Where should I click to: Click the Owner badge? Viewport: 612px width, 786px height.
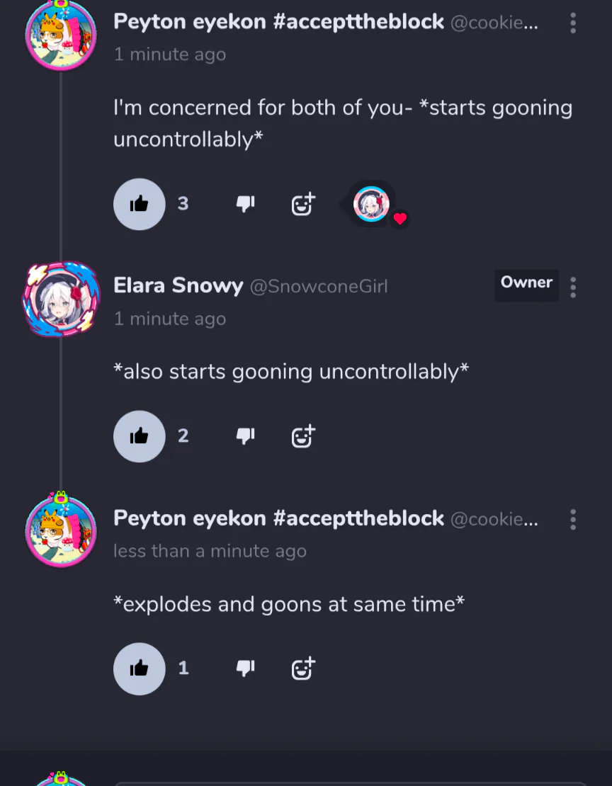pyautogui.click(x=526, y=283)
